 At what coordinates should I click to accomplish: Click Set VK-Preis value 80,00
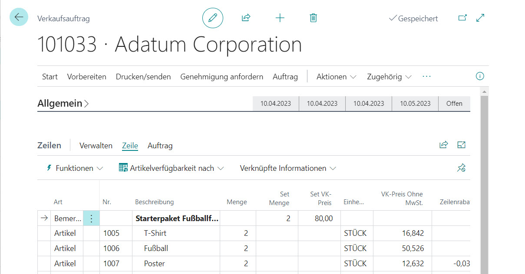click(320, 219)
